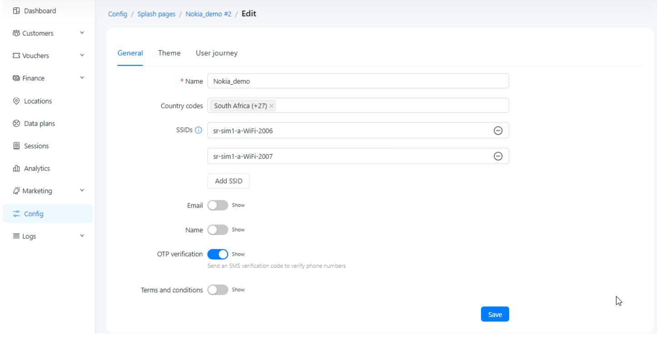Open the Country codes selector
This screenshot has width=659, height=339.
pos(358,106)
